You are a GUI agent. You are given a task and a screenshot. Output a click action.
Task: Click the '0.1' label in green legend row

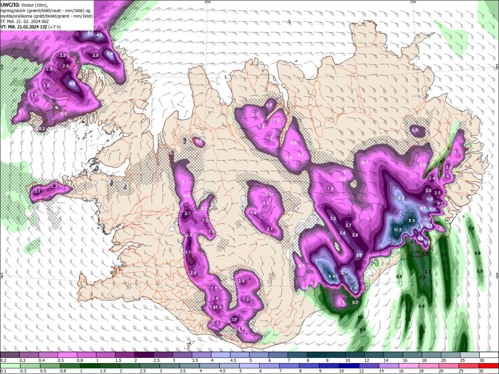[3, 371]
